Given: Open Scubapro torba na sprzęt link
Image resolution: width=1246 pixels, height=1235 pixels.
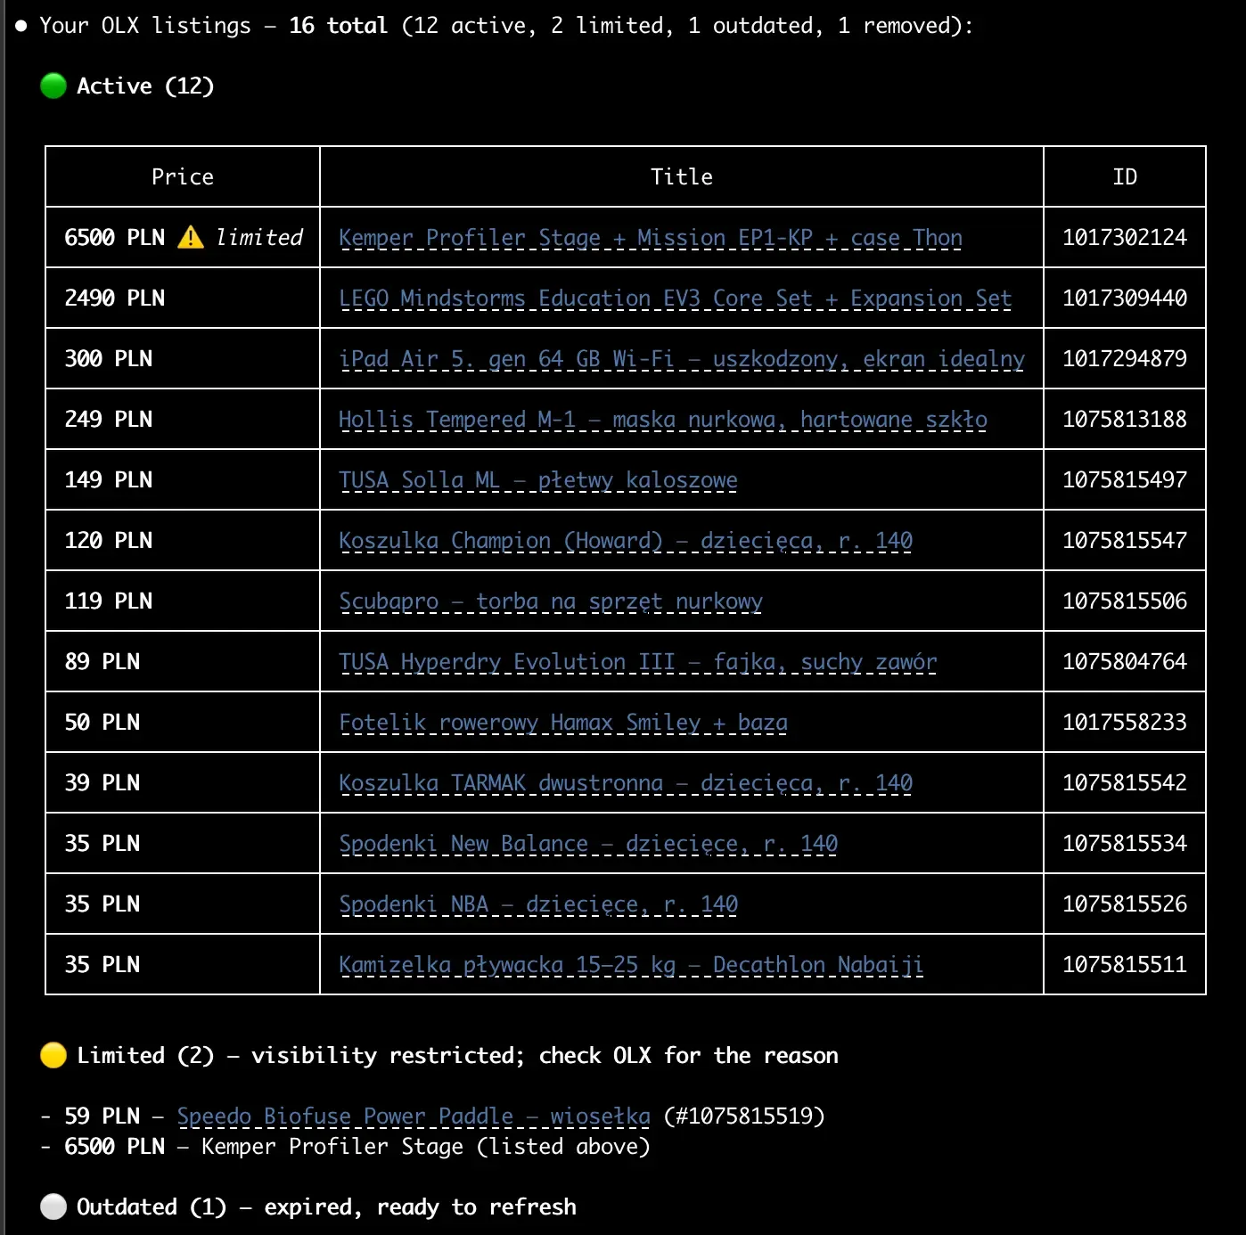Looking at the screenshot, I should [x=551, y=601].
